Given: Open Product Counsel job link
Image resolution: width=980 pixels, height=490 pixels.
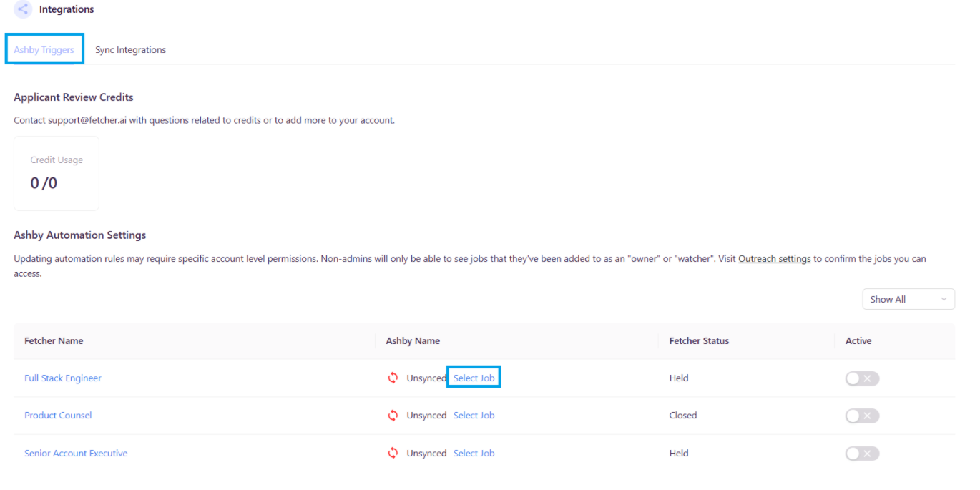Looking at the screenshot, I should click(x=58, y=416).
